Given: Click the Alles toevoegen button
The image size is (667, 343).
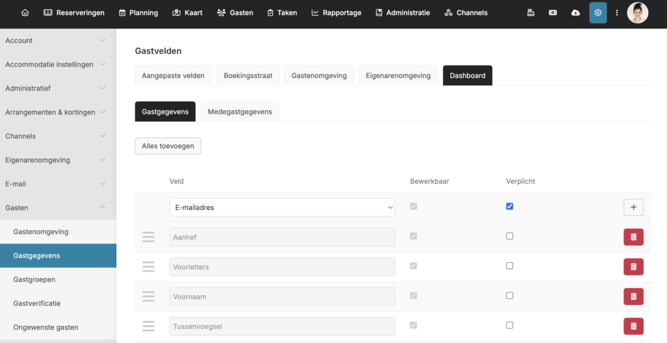Looking at the screenshot, I should point(168,146).
